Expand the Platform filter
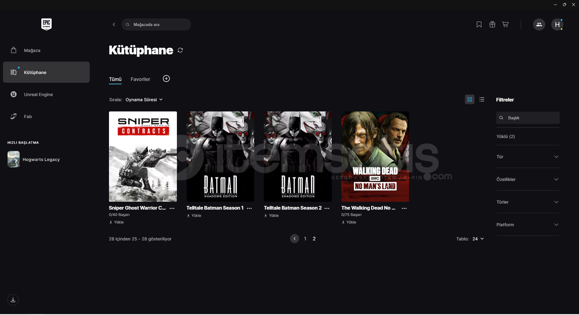This screenshot has width=579, height=315. click(528, 225)
